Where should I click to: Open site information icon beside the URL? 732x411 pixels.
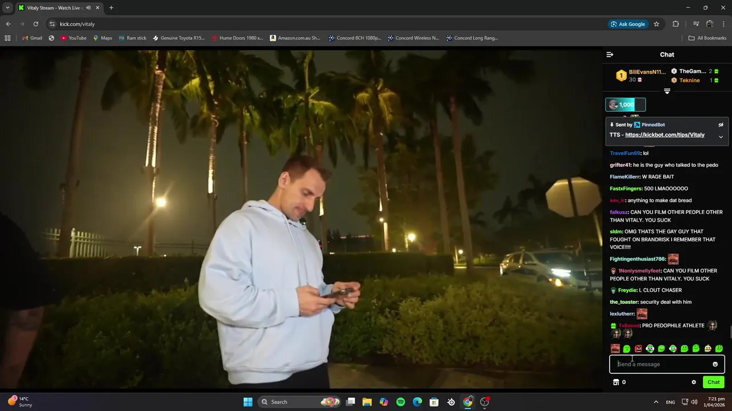pos(52,24)
